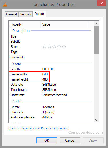The width and height of the screenshot is (108, 148).
Task: Set rating to three stars
Action: click(x=54, y=47)
